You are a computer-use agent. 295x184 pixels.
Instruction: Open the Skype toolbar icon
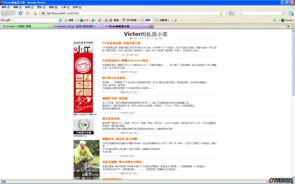point(291,13)
